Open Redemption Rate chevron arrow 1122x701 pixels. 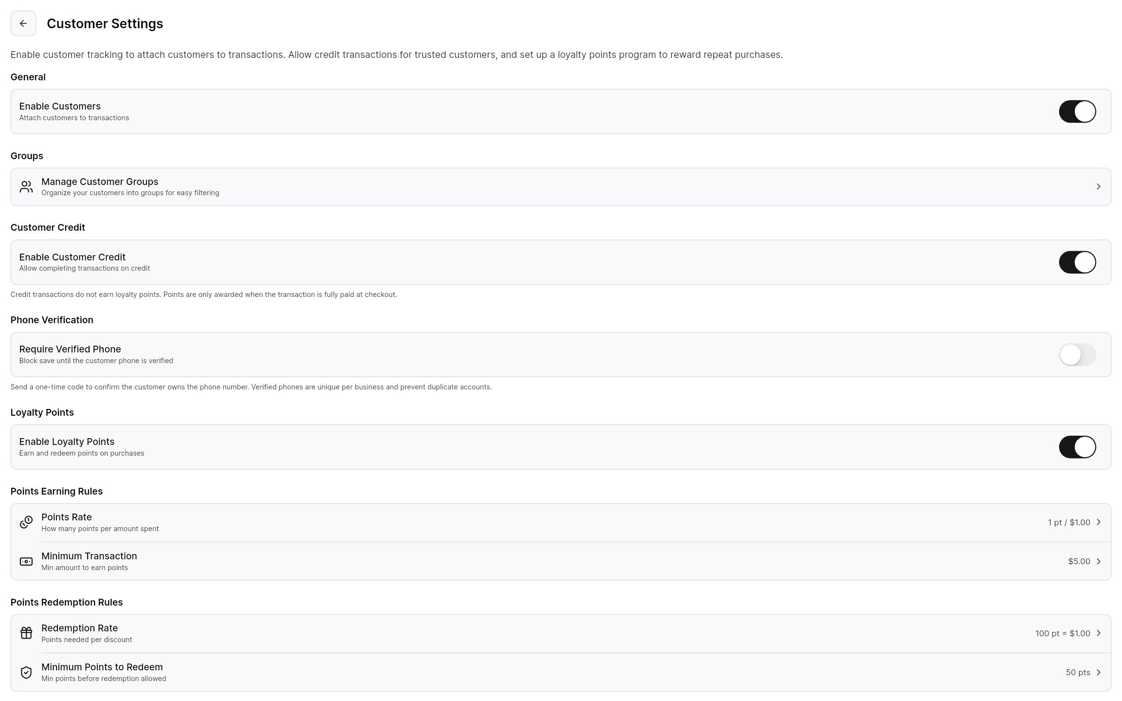tap(1098, 633)
